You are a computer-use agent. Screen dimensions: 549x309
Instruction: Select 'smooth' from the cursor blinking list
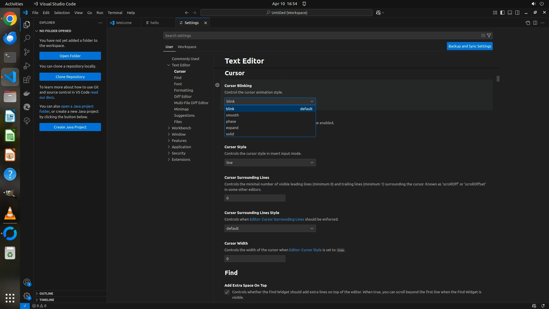point(232,115)
